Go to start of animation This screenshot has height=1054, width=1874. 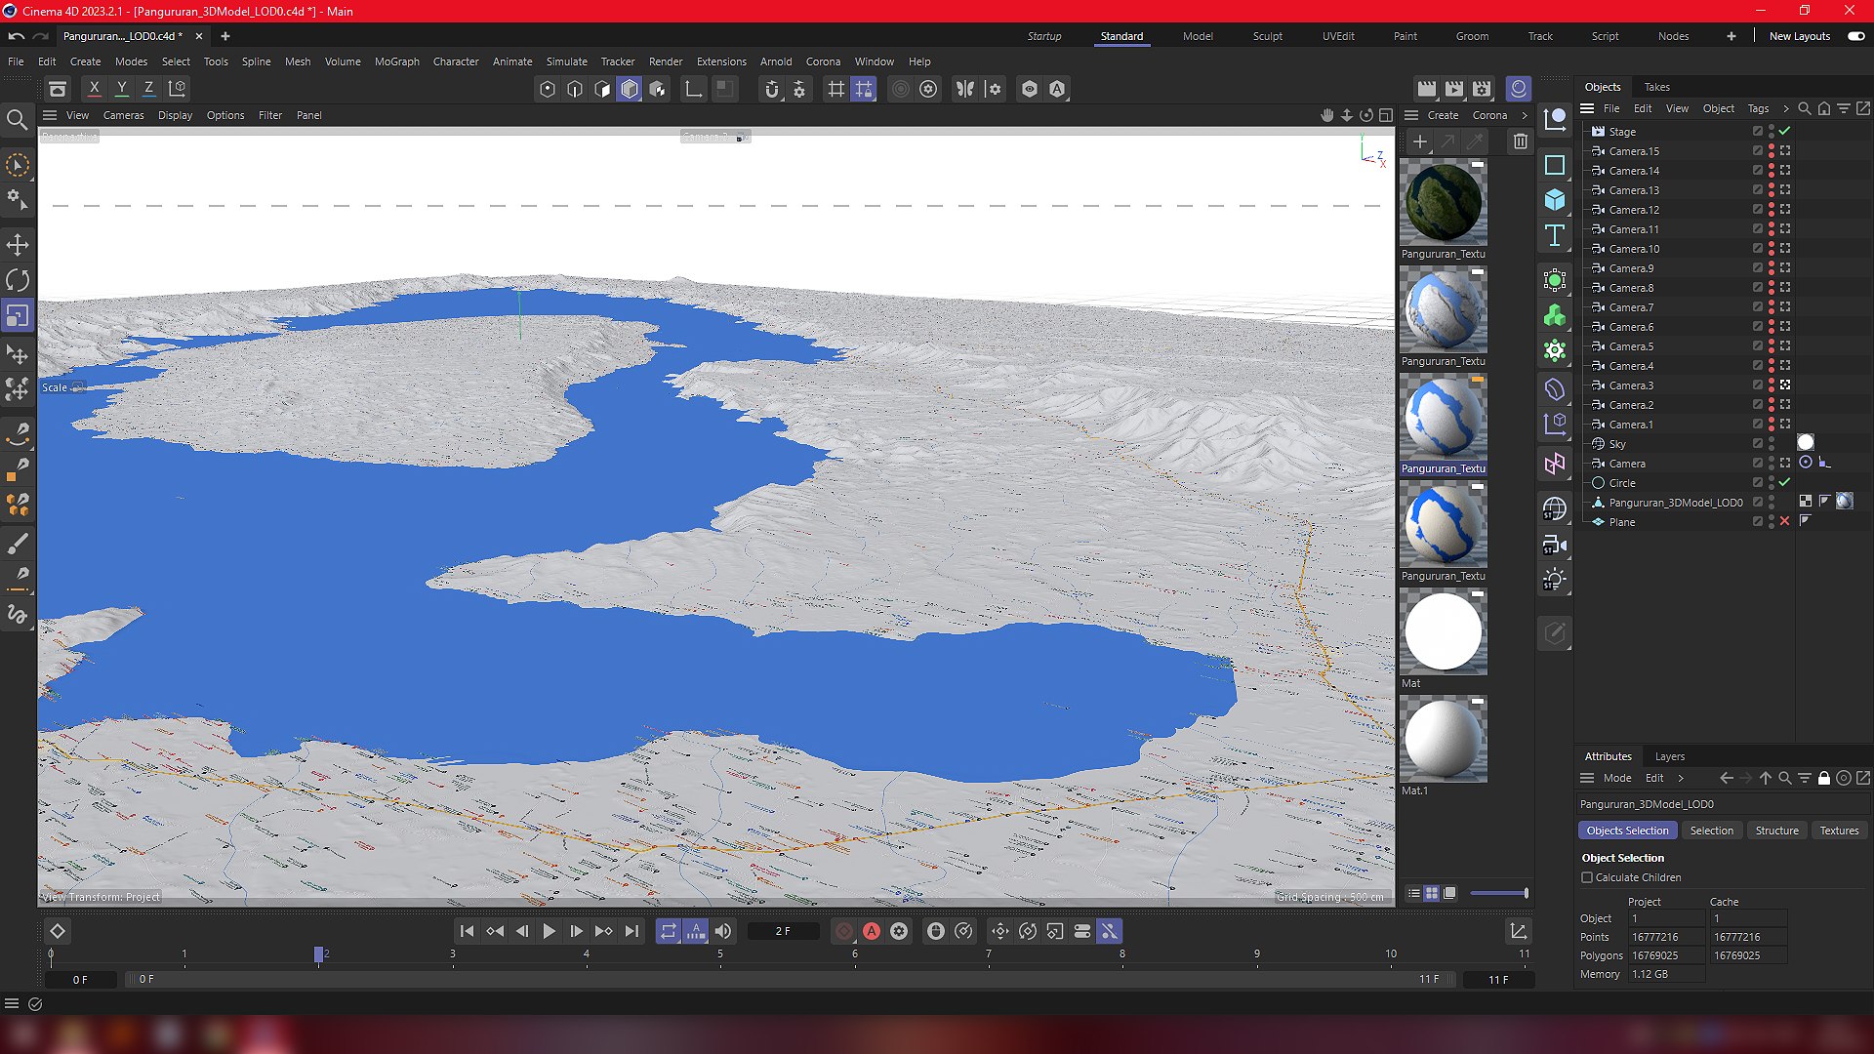(467, 932)
